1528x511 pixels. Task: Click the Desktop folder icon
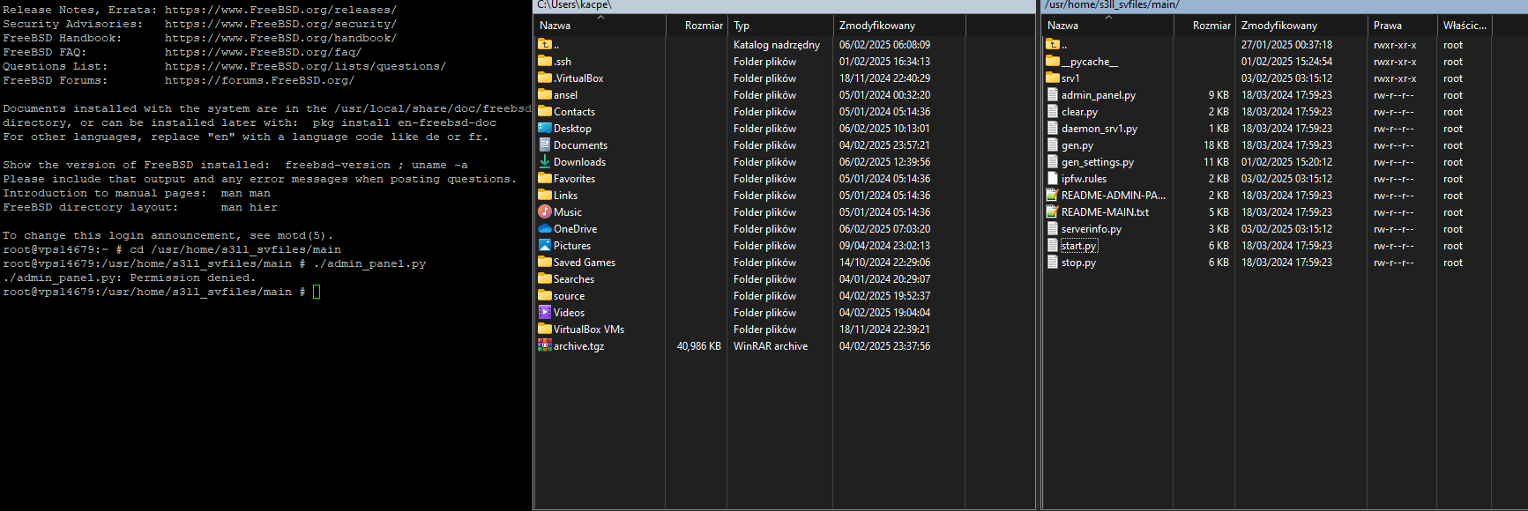click(x=545, y=129)
